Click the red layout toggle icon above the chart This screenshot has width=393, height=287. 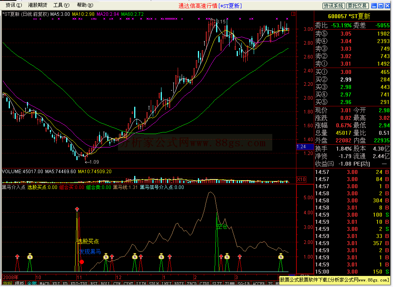coord(293,14)
